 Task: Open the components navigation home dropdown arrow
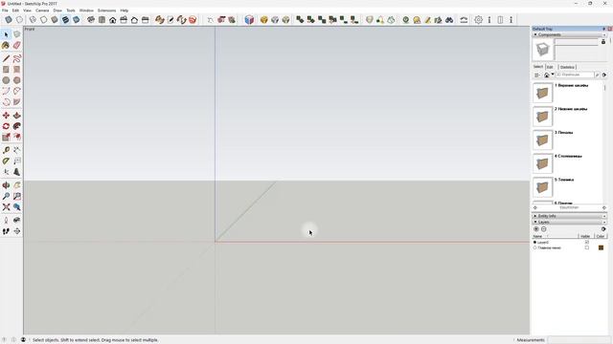tap(553, 75)
